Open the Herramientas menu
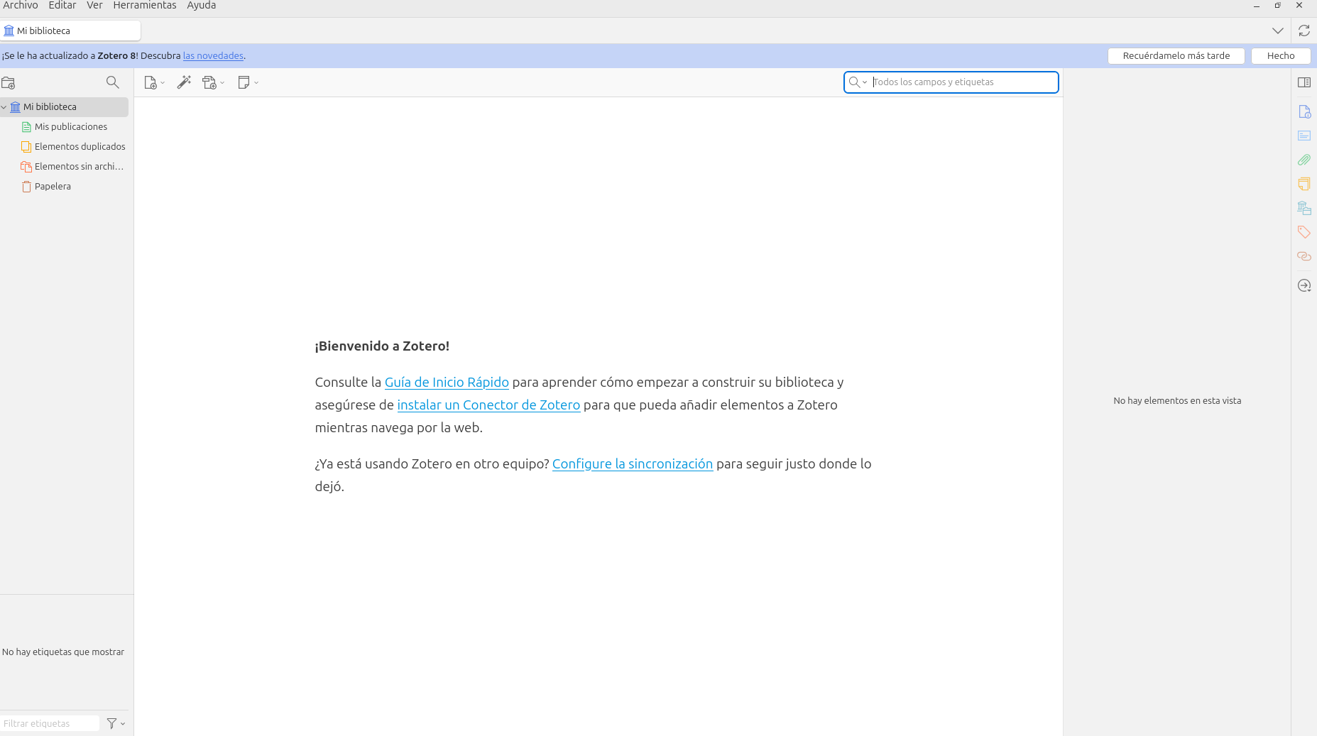Screen dimensions: 1317x736 coord(144,6)
